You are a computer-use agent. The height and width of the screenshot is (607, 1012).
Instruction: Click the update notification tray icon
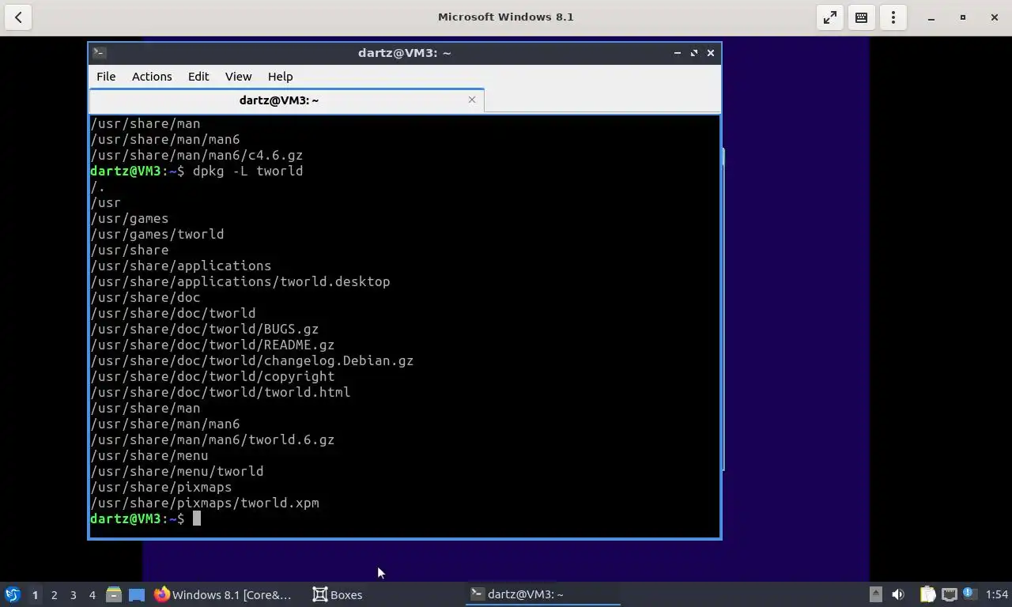click(969, 594)
